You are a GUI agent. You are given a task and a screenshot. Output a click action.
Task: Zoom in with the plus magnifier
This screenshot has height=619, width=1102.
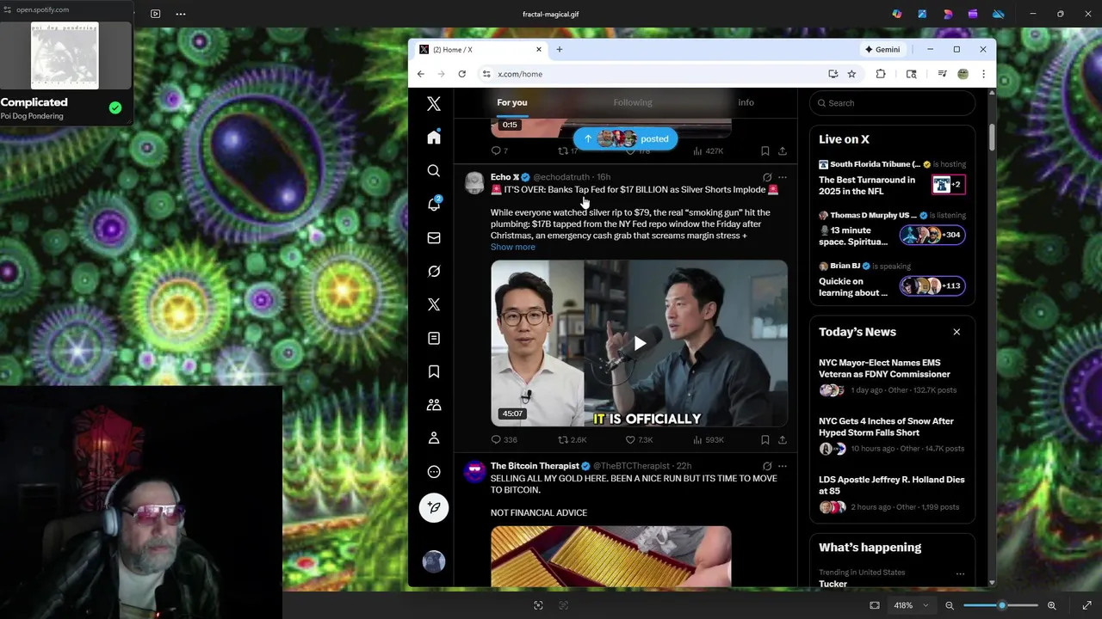(x=1051, y=605)
